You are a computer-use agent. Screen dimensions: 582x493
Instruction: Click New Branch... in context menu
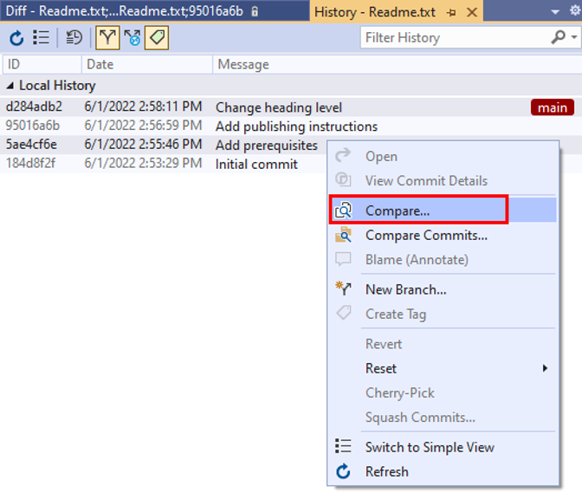click(x=405, y=289)
